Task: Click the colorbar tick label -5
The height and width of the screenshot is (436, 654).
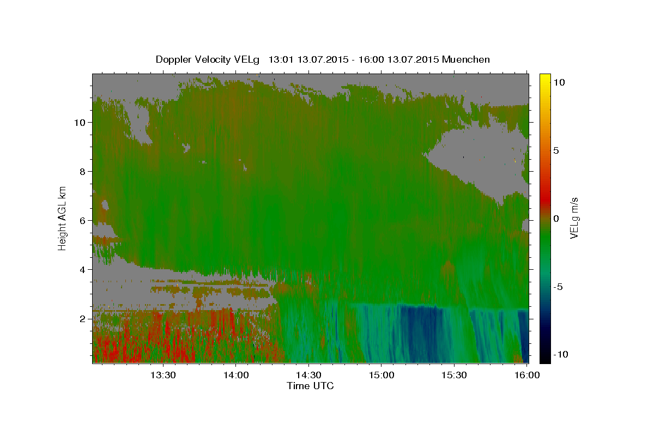Action: click(x=558, y=286)
